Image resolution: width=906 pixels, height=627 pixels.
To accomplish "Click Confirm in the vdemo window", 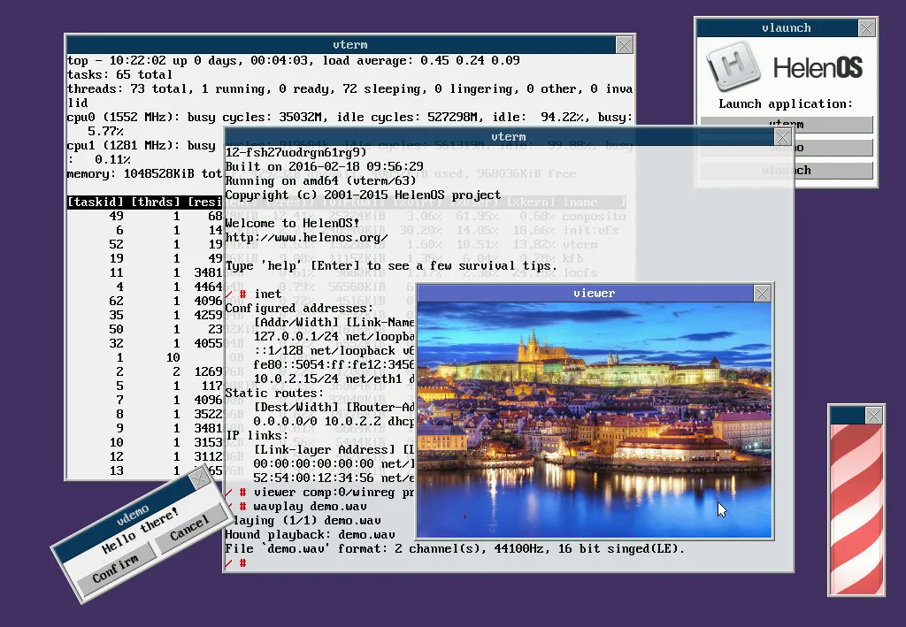I will tap(116, 568).
